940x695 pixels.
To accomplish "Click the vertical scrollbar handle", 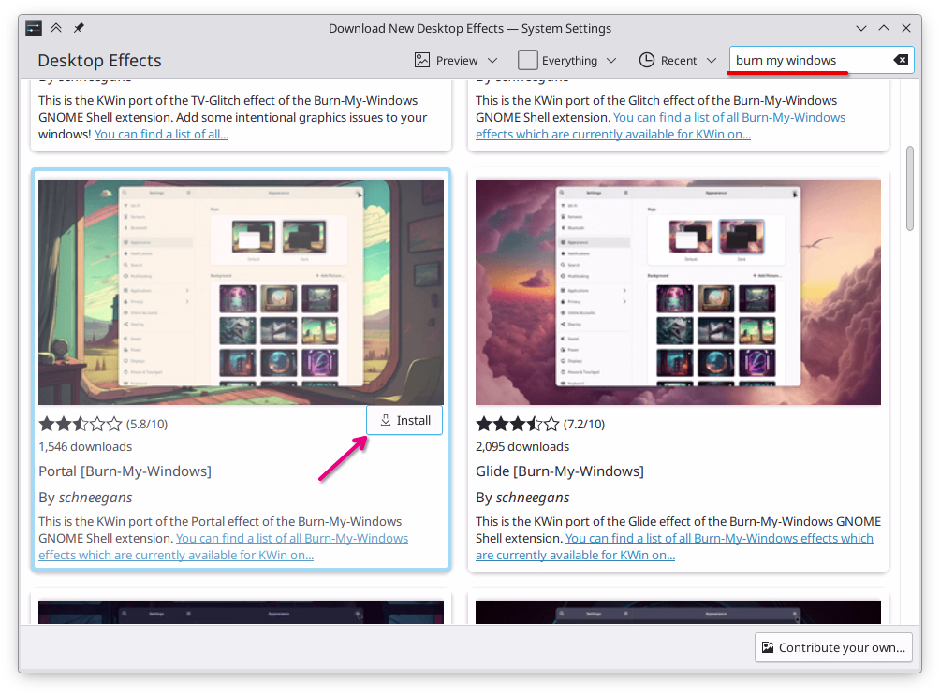I will 910,188.
